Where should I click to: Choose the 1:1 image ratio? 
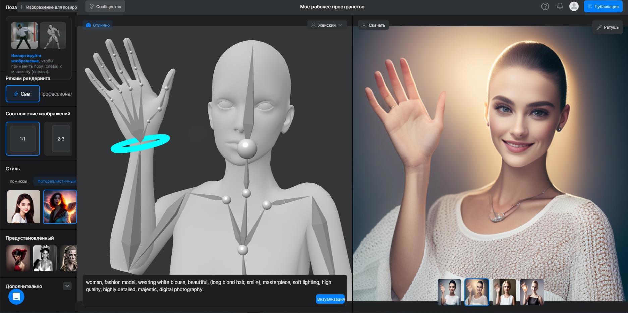click(x=23, y=139)
